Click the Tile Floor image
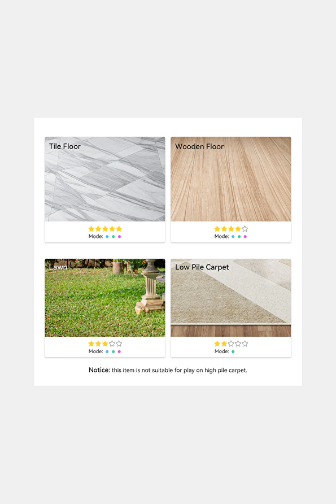 pos(104,179)
